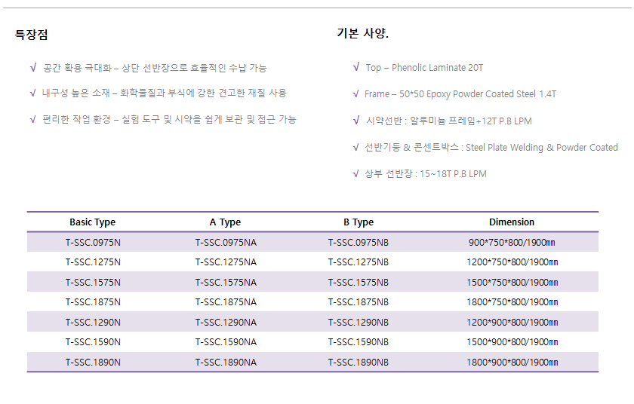634x404 pixels.
Task: Select the B Type column header
Action: click(359, 222)
